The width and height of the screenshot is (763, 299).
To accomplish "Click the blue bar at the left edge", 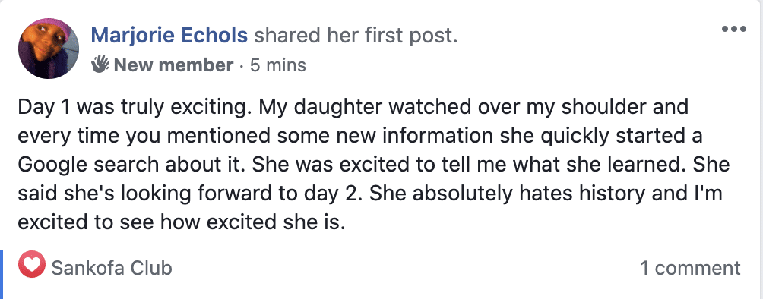I will click(x=2, y=275).
